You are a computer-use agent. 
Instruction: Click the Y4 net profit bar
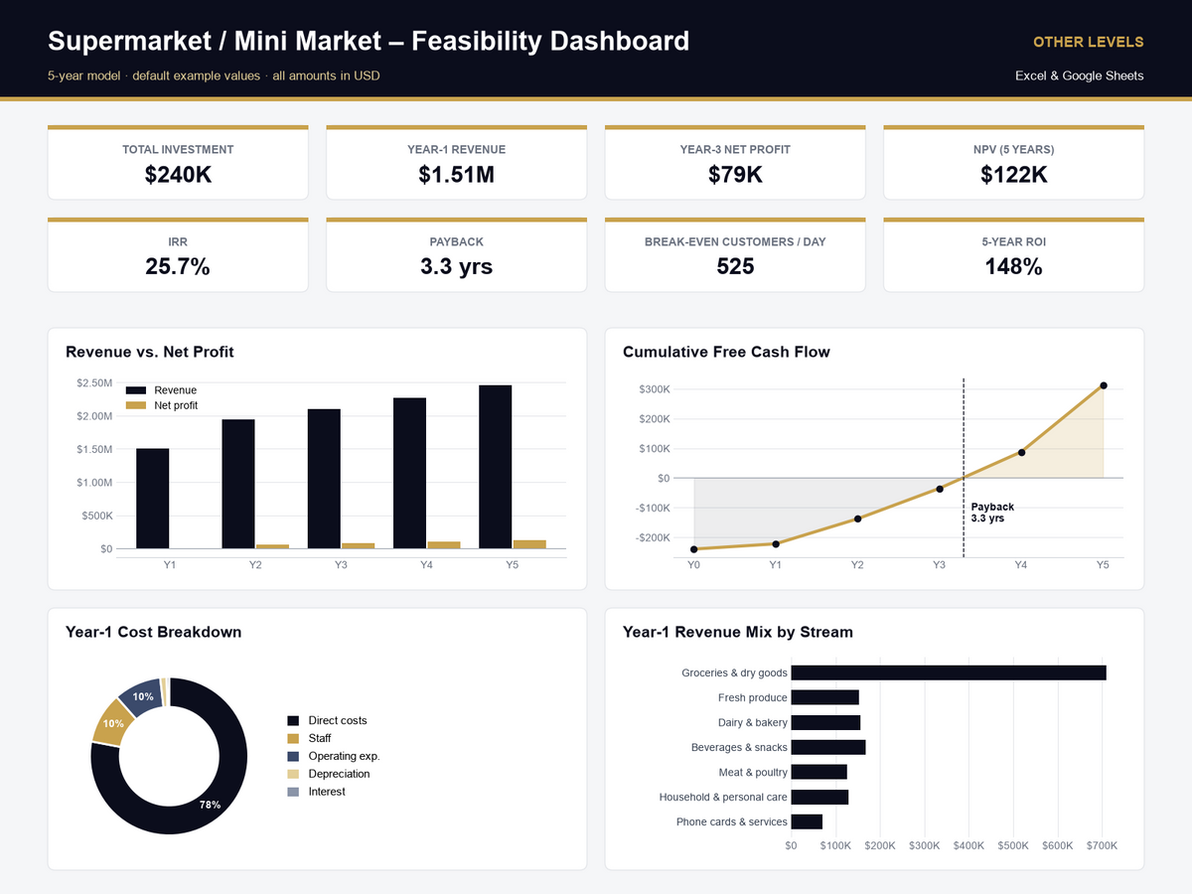pyautogui.click(x=444, y=545)
